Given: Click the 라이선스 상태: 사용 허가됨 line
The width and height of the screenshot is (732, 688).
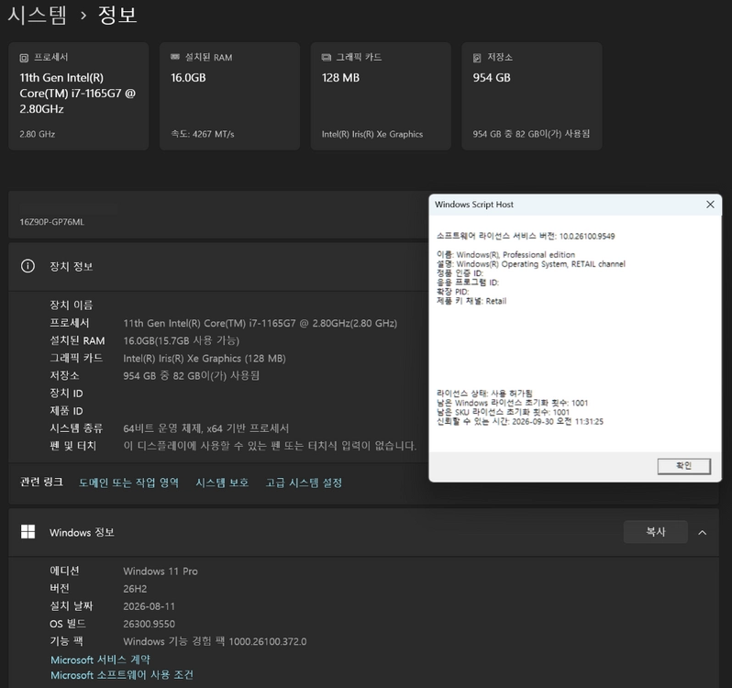Looking at the screenshot, I should point(484,393).
